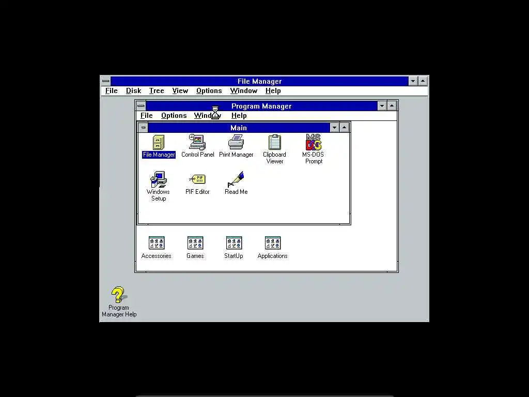Open the Help menu in File Manager

click(273, 91)
